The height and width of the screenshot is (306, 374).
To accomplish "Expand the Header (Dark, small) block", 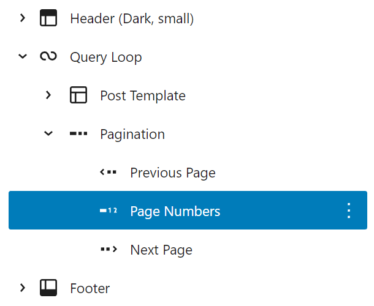I will point(23,19).
